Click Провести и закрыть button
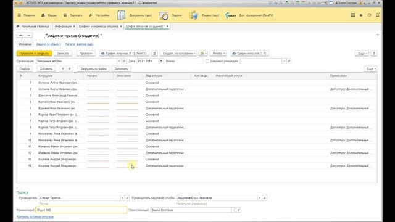The height and width of the screenshot is (222, 395). coord(35,54)
